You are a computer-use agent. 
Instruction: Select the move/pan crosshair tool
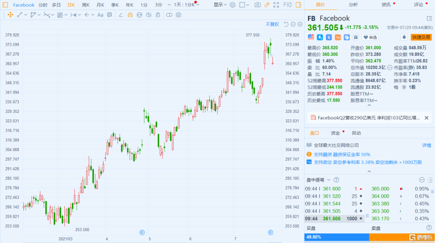click(10, 15)
